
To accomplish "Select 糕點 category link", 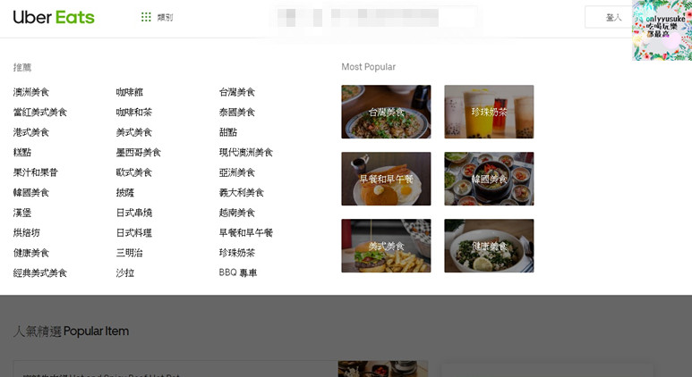I will tap(22, 153).
